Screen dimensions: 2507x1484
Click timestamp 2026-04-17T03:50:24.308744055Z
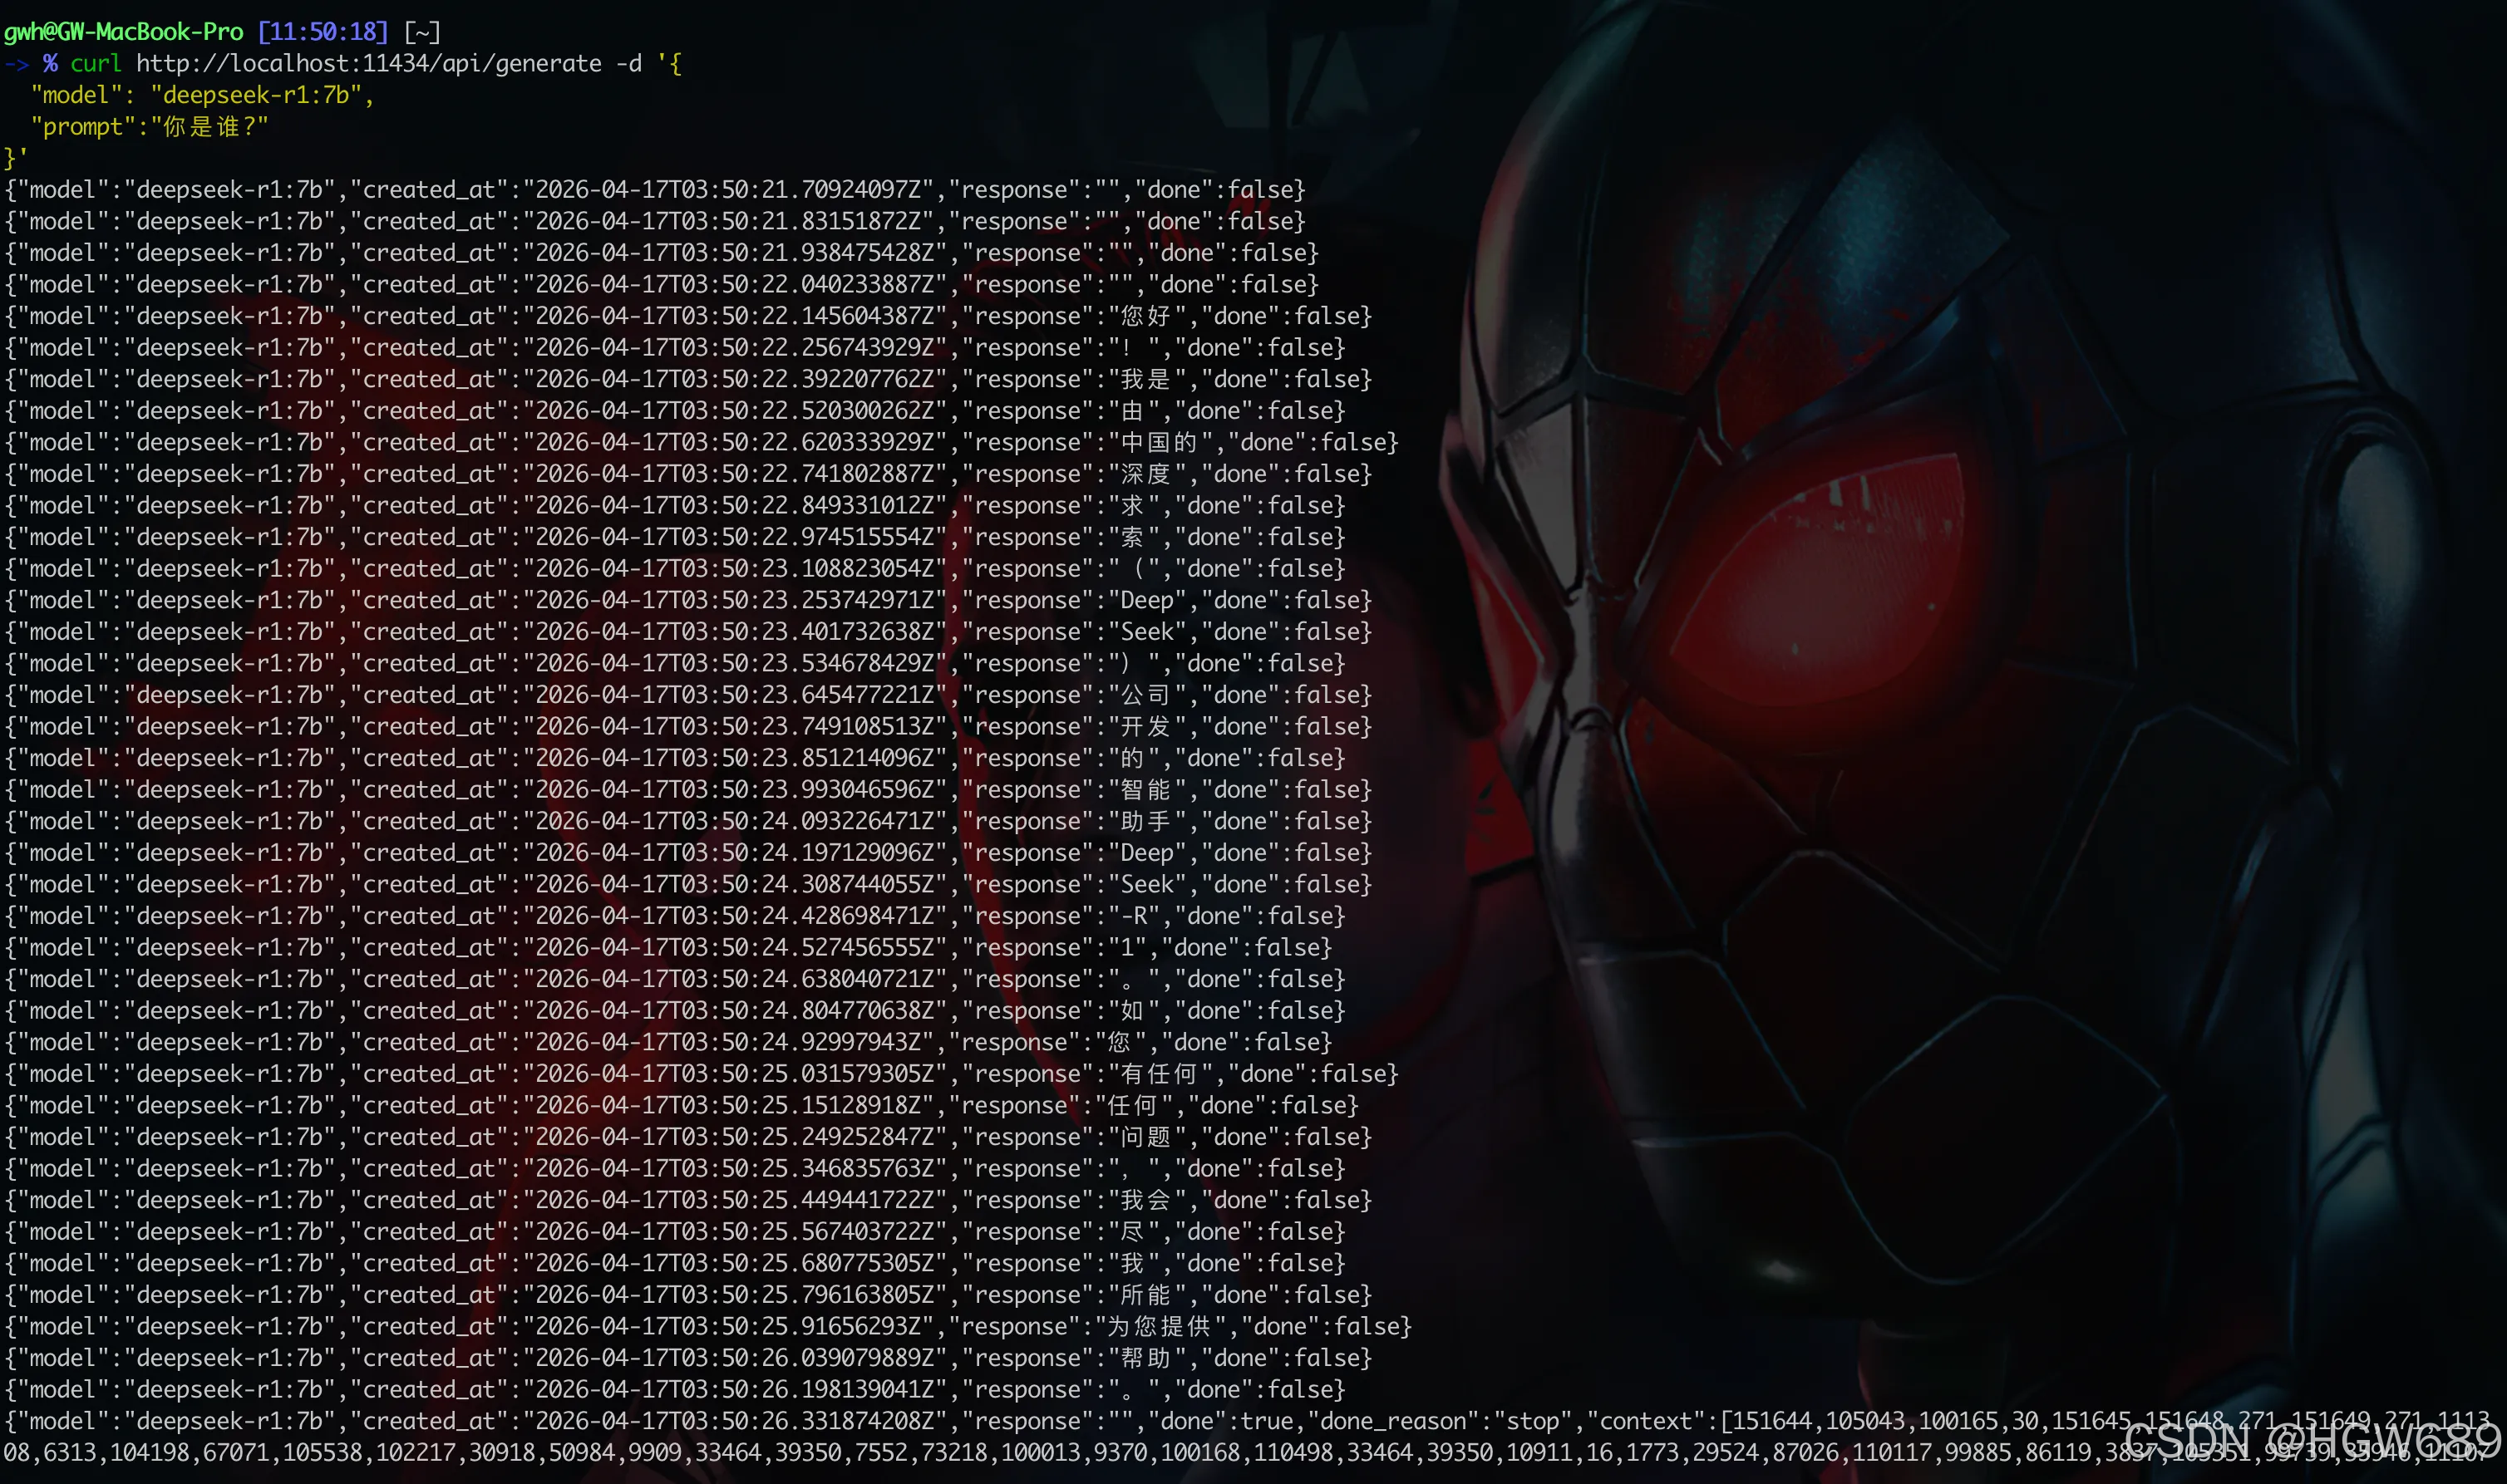pos(734,885)
